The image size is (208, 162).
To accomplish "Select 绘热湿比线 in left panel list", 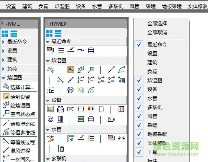I will [x=19, y=124].
